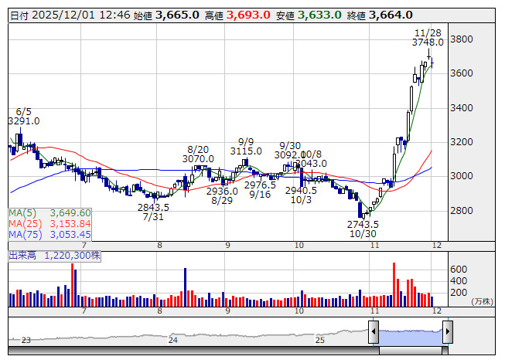Viewport: 505px width, 363px height.
Task: Click the year 23 marker in overview
Action: pos(26,340)
